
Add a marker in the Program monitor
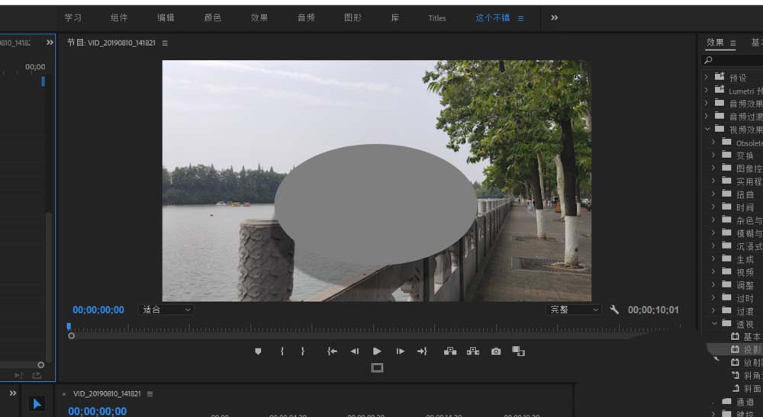[258, 351]
